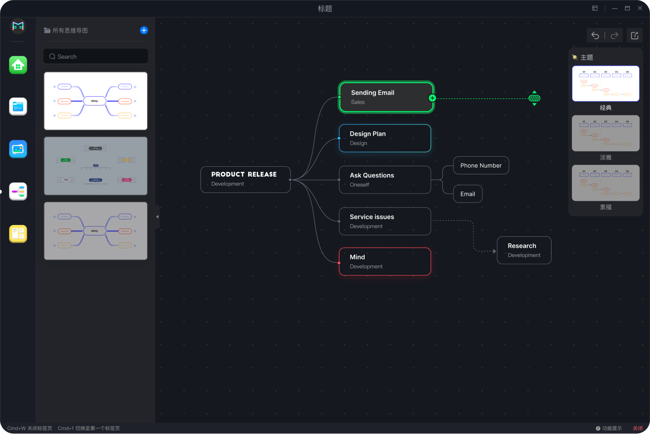
Task: Click the undo arrow button
Action: (x=595, y=35)
